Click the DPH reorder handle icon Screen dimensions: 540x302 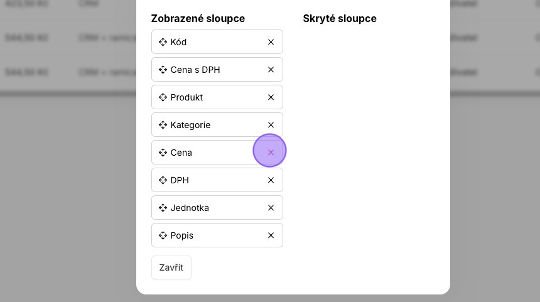pos(163,180)
